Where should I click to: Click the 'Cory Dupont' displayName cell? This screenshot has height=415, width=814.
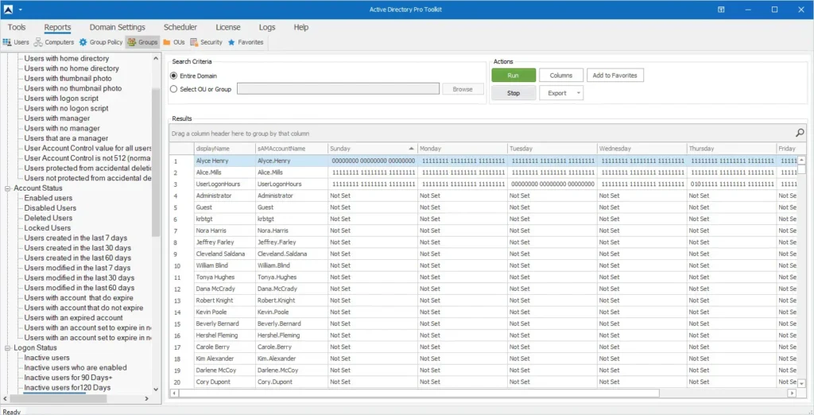tap(225, 382)
